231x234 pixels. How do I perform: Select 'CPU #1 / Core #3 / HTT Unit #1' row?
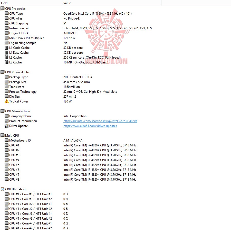click(31, 213)
